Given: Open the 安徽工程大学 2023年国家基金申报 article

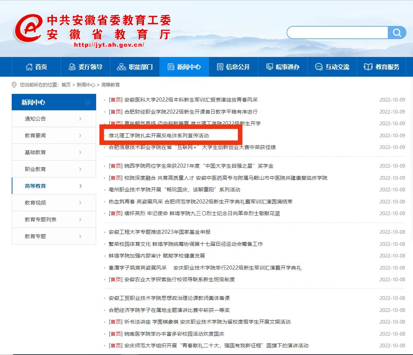Looking at the screenshot, I should 160,232.
